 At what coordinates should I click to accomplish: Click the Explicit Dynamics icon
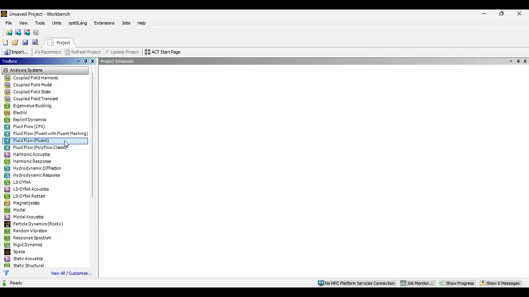pos(7,120)
